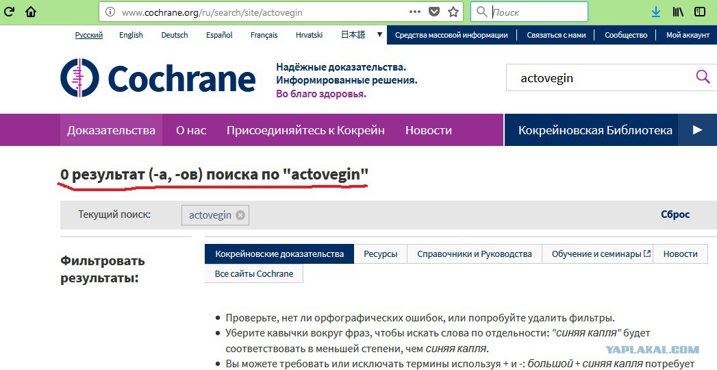The width and height of the screenshot is (717, 370).
Task: Switch language to Hrvatski
Action: click(x=309, y=35)
